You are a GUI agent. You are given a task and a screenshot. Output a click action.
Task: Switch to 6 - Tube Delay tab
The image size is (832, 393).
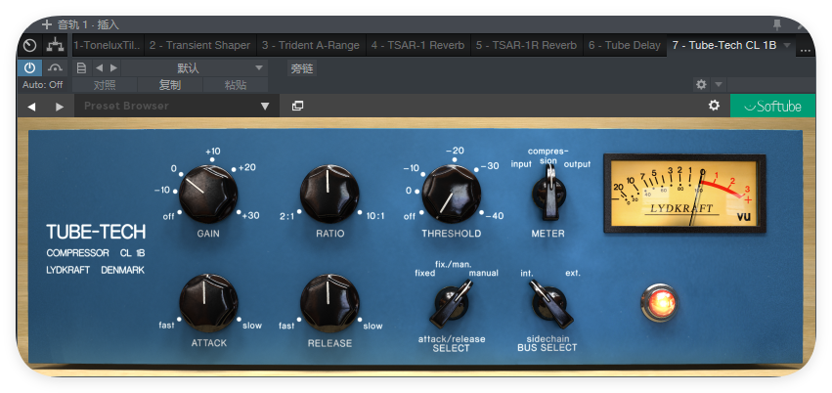tap(625, 46)
